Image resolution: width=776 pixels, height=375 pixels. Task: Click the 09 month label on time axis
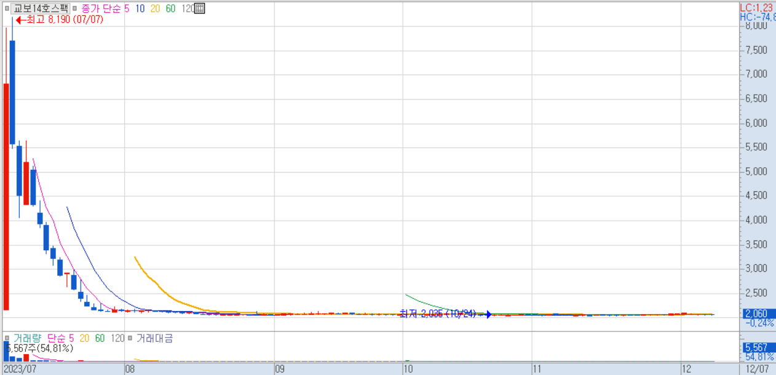pos(279,369)
